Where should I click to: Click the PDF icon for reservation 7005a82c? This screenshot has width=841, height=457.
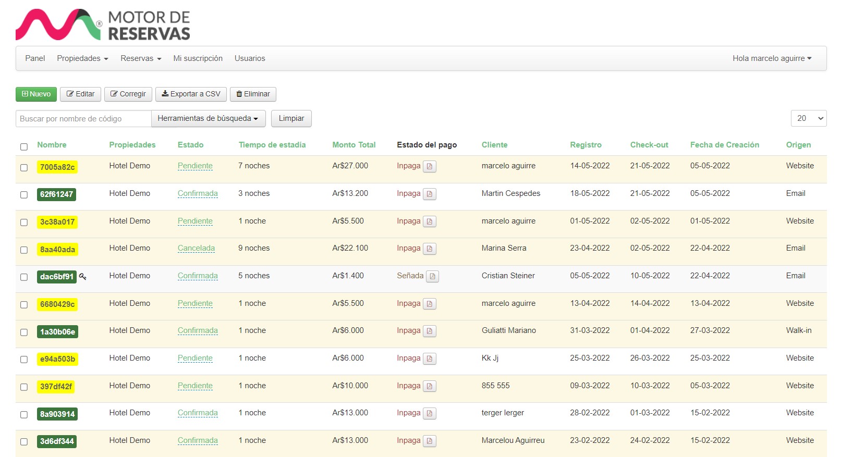pos(429,167)
